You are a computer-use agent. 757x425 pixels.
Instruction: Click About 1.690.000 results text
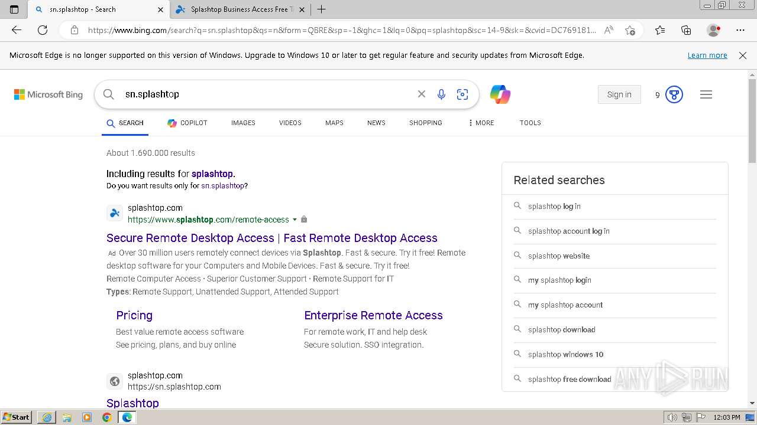[x=151, y=153]
